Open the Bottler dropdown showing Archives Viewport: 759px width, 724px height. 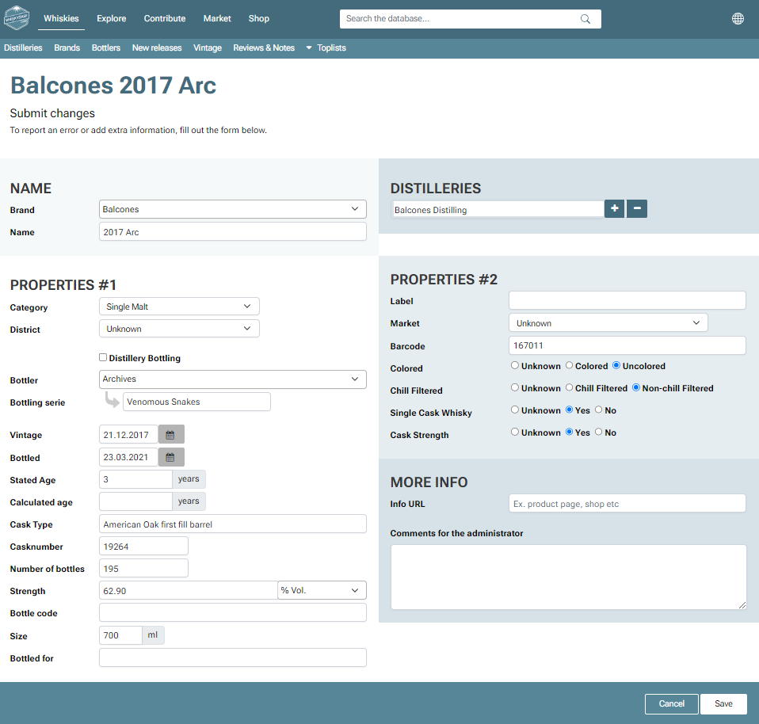tap(232, 379)
